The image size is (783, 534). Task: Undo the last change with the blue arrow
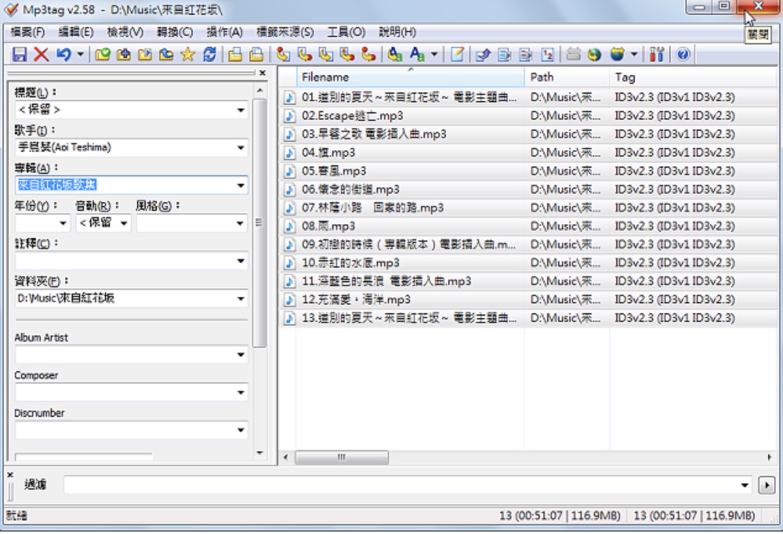(63, 55)
